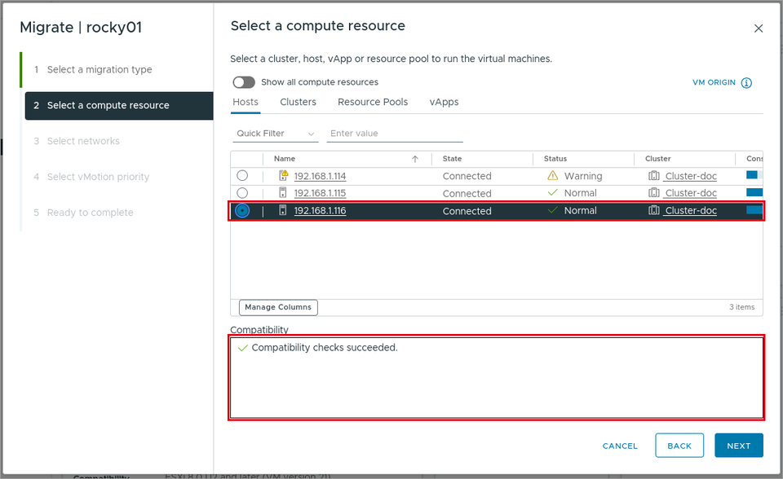Viewport: 783px width, 479px height.
Task: Open host link 192.168.1.116
Action: pyautogui.click(x=320, y=210)
